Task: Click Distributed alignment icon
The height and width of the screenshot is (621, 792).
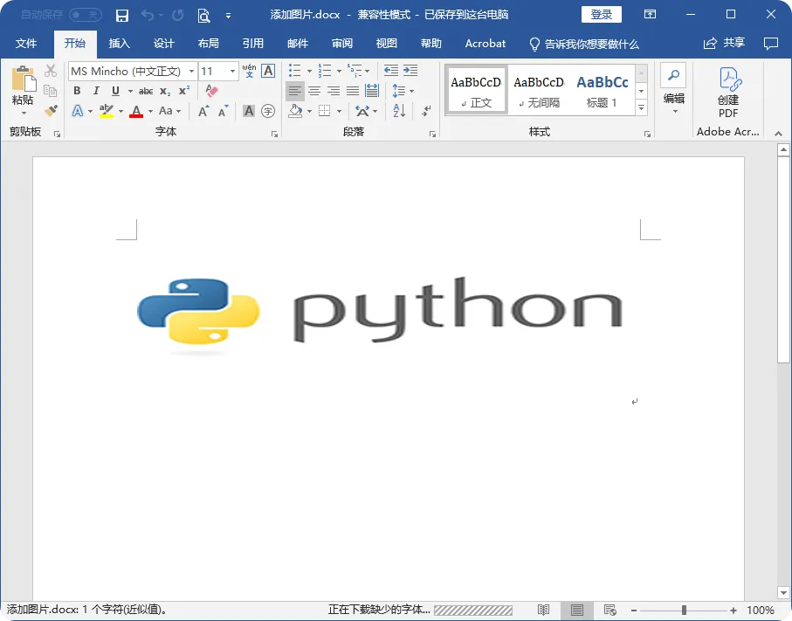Action: [x=372, y=91]
